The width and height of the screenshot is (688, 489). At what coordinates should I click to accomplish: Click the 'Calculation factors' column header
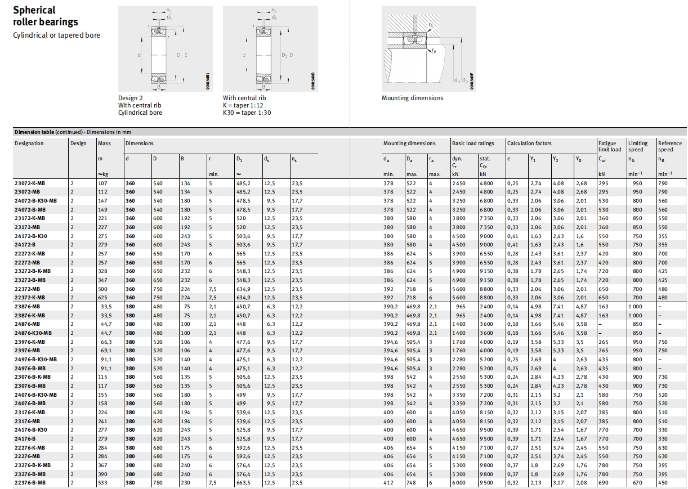coord(529,143)
